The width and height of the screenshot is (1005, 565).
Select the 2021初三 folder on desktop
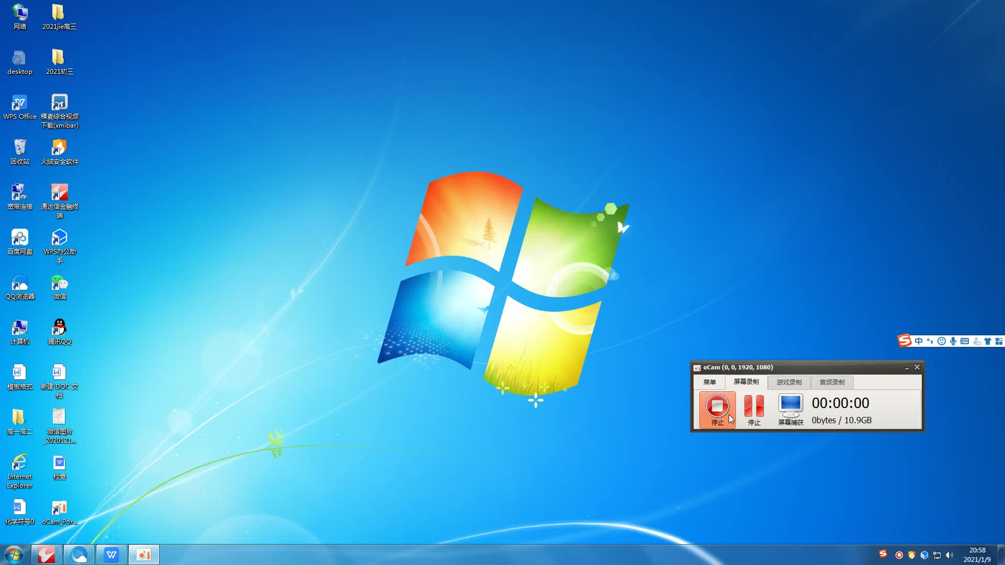tap(59, 62)
